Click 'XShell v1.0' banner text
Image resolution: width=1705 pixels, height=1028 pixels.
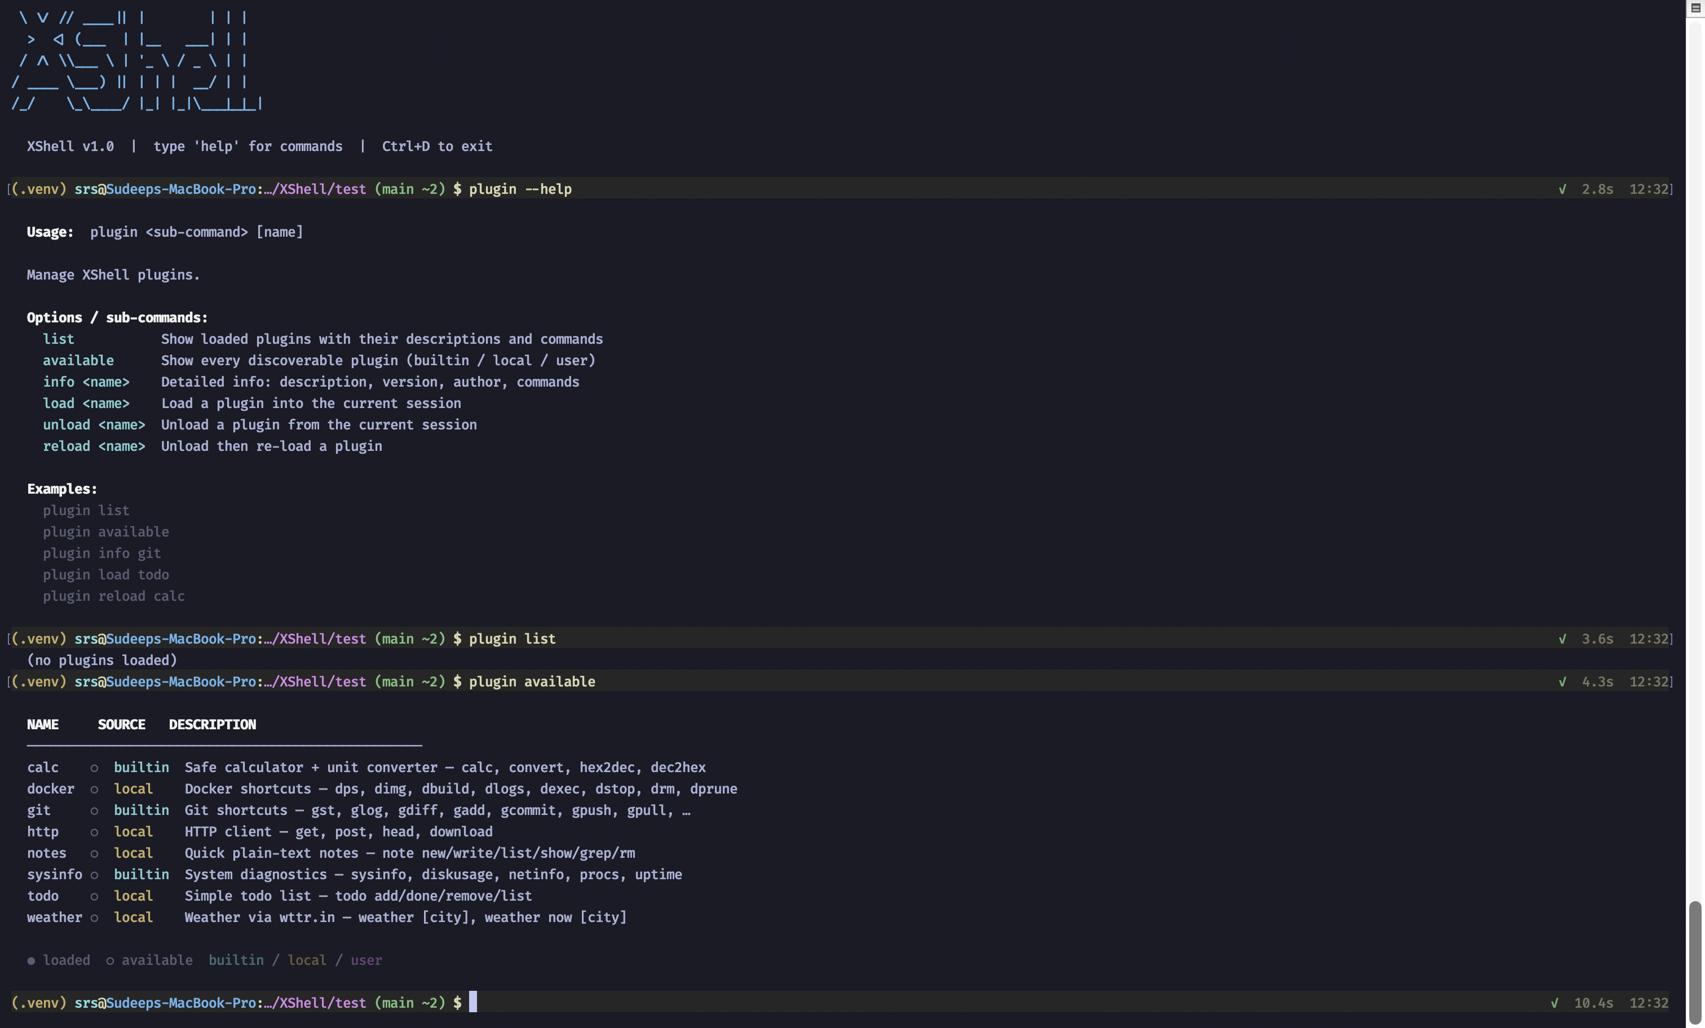[x=70, y=146]
